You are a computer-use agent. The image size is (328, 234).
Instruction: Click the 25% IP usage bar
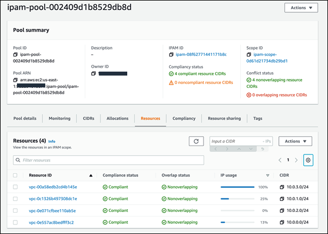click(238, 198)
